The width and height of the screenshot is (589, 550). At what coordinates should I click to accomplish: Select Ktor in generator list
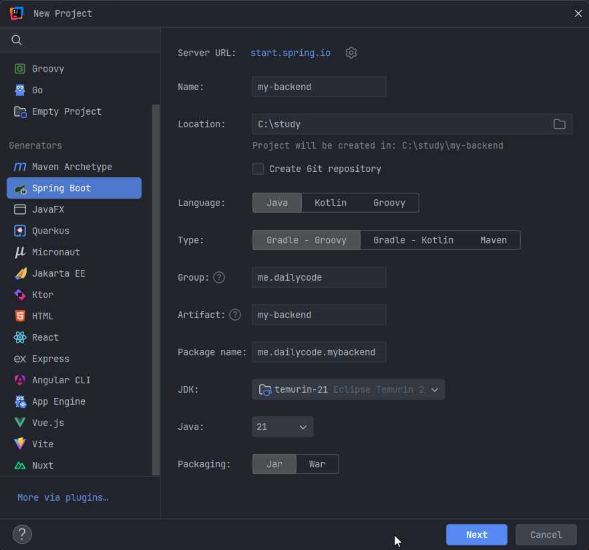tap(74, 295)
